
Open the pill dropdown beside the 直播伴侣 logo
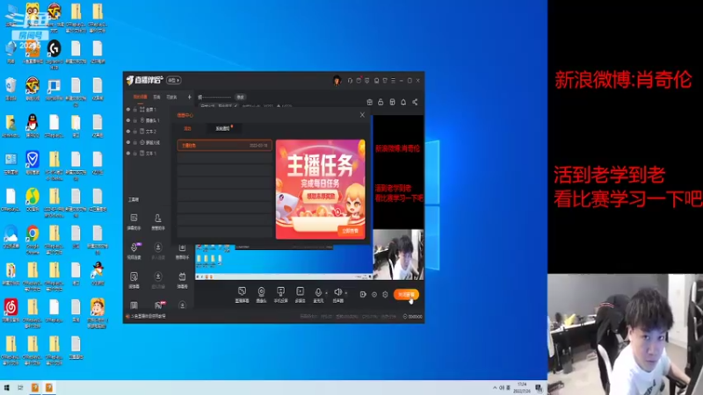click(x=173, y=80)
